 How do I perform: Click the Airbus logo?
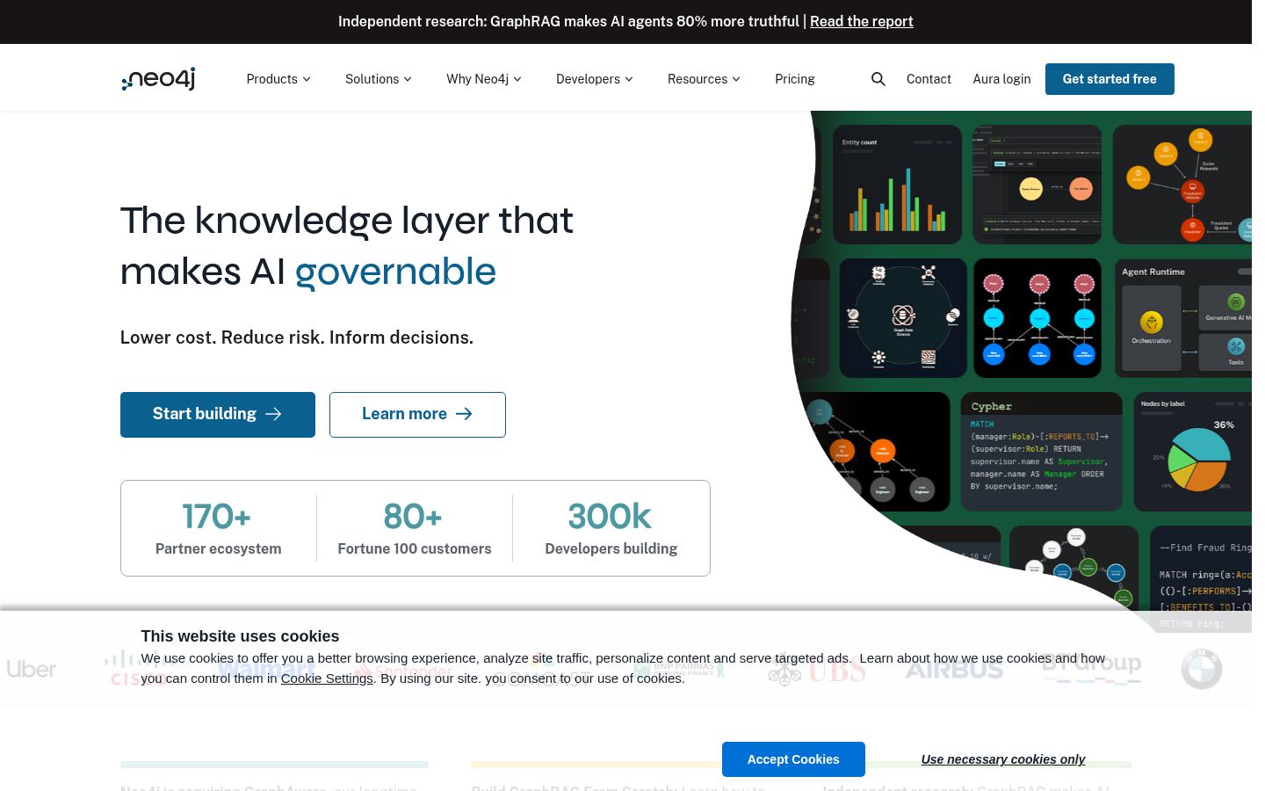[954, 670]
